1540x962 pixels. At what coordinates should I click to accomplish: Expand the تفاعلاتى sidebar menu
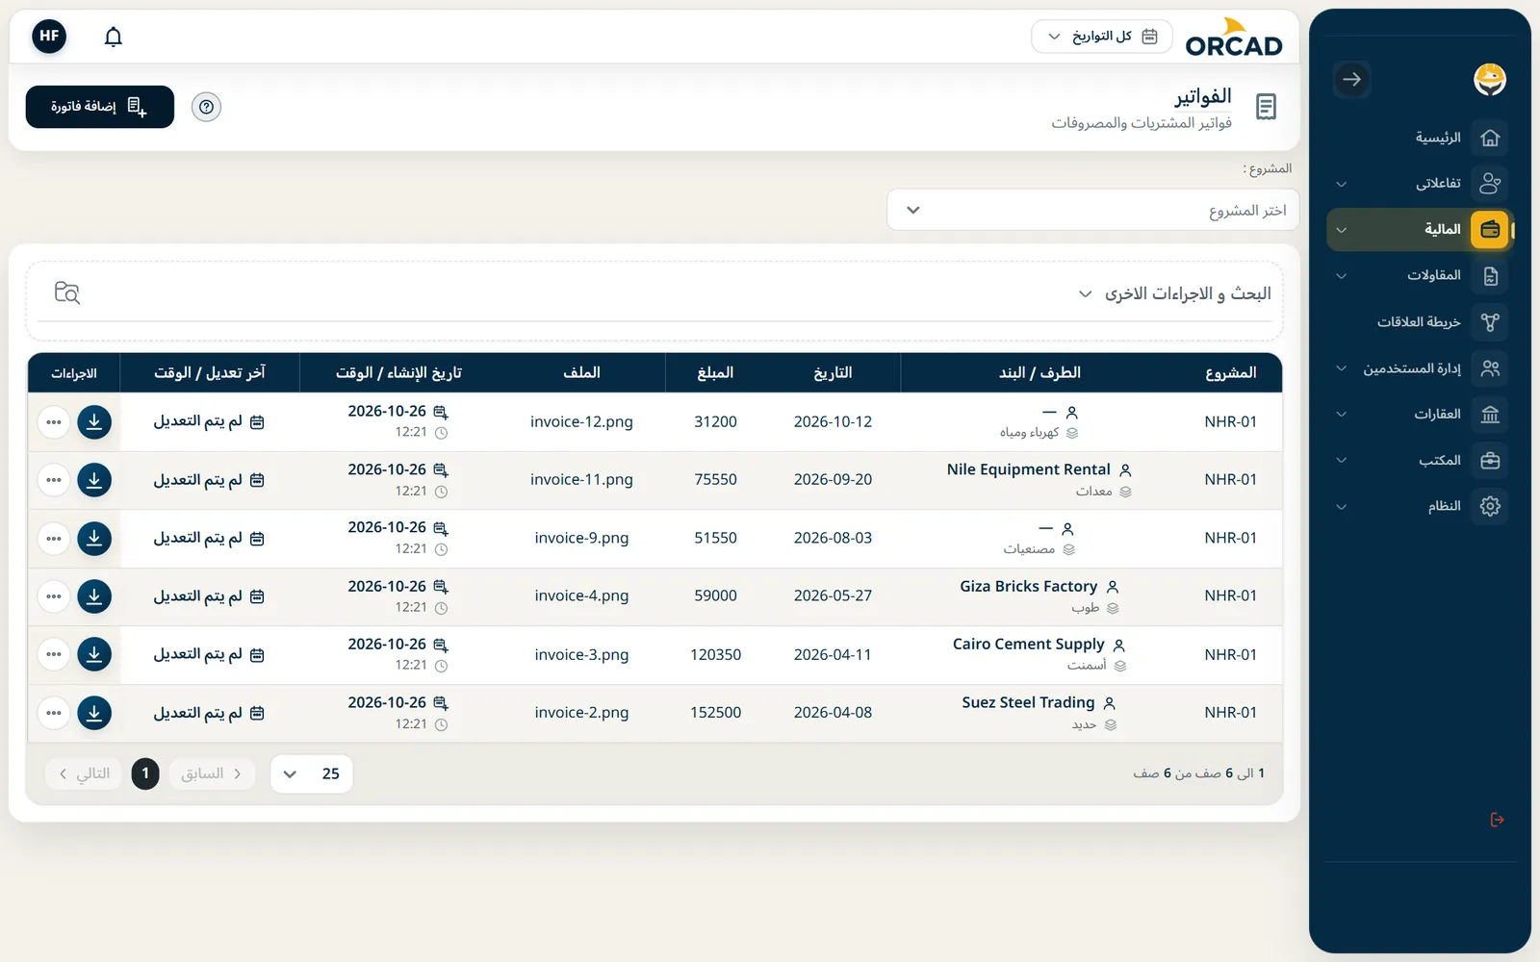(x=1420, y=183)
